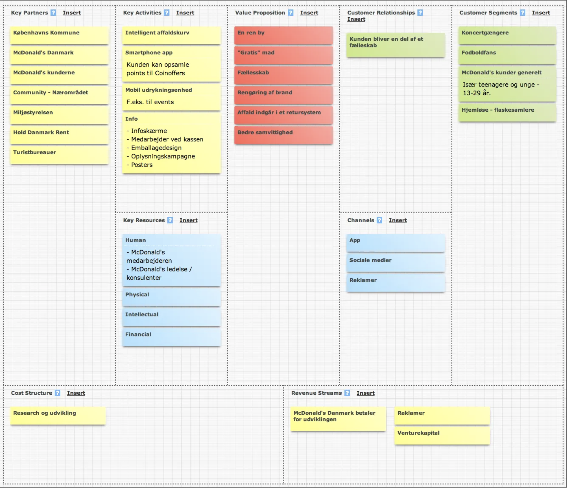Screen dimensions: 567x488
Task: Select the Financial resources note
Action: 172,337
